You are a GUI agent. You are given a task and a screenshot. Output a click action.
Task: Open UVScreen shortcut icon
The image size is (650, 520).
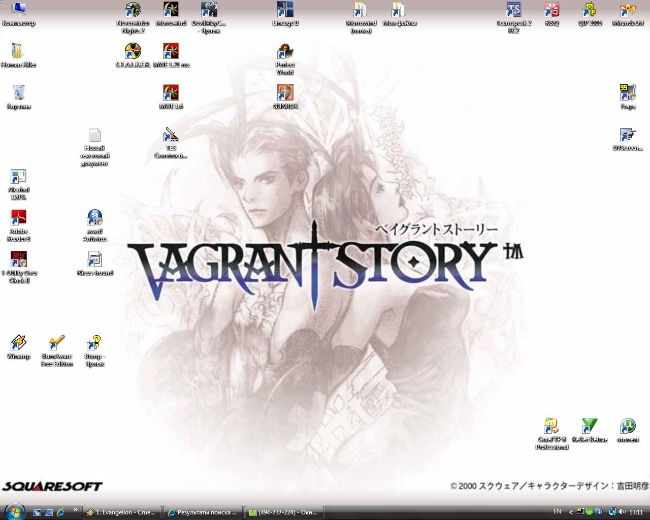click(x=628, y=139)
